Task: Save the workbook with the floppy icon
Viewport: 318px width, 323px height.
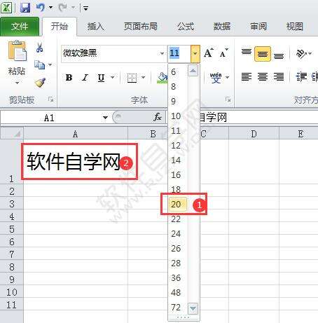Action: pyautogui.click(x=25, y=8)
